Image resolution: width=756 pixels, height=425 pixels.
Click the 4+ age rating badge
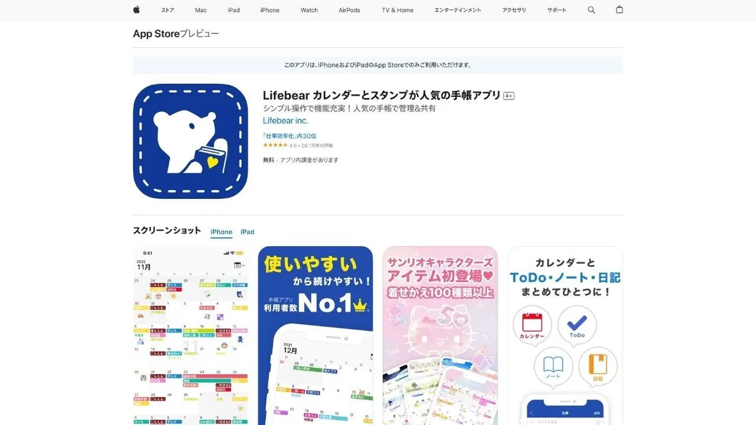[x=509, y=96]
